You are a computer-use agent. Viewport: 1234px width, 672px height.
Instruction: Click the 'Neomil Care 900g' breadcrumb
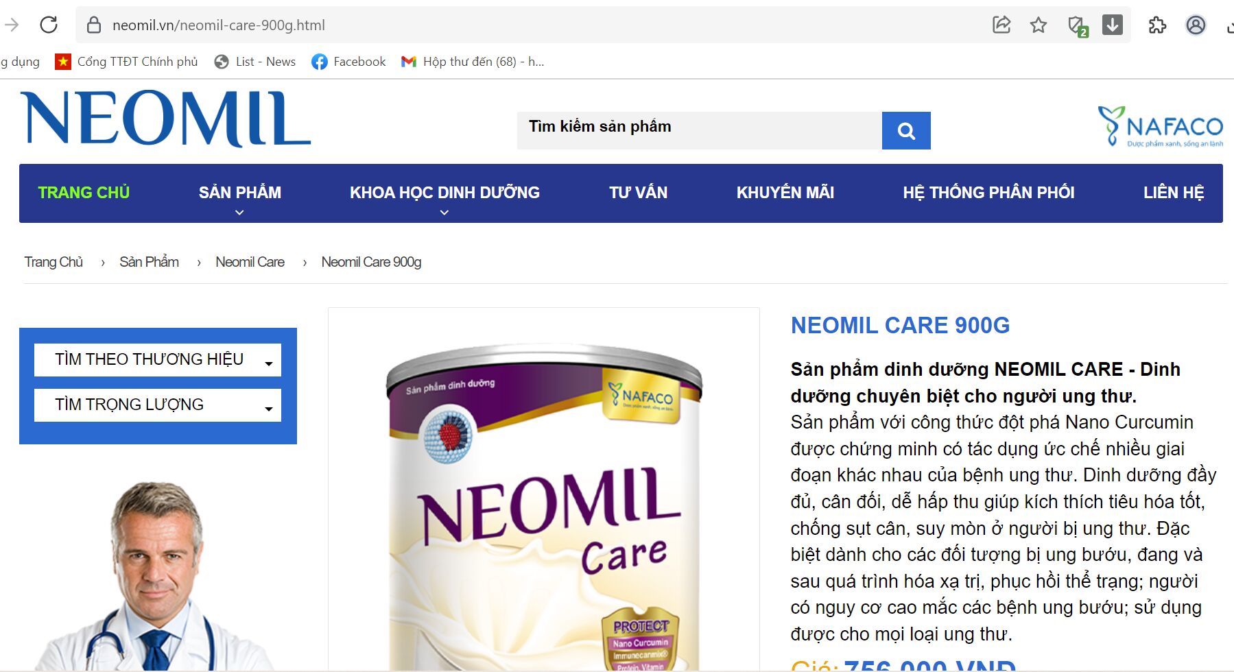click(371, 262)
